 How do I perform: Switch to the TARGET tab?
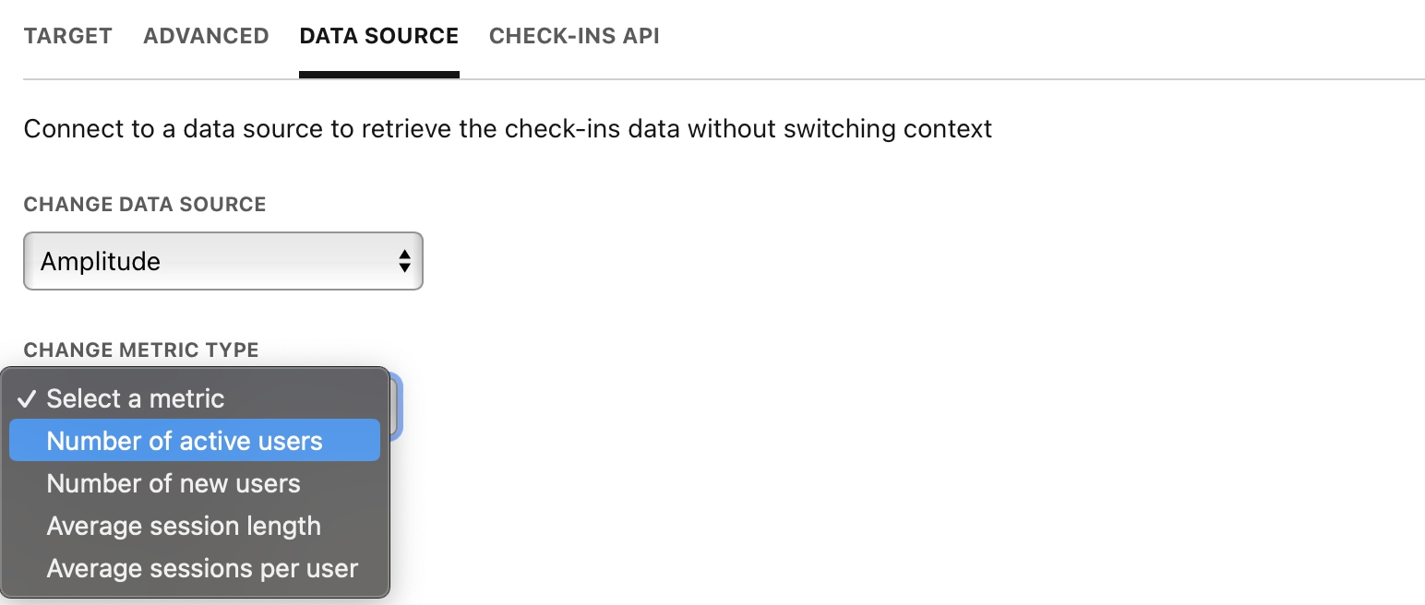[68, 36]
